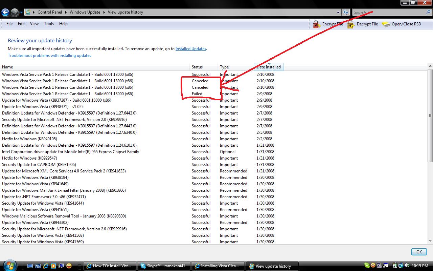The width and height of the screenshot is (433, 271).
Task: Expand the arrow after Windows Update breadcrumb
Action: [x=104, y=12]
